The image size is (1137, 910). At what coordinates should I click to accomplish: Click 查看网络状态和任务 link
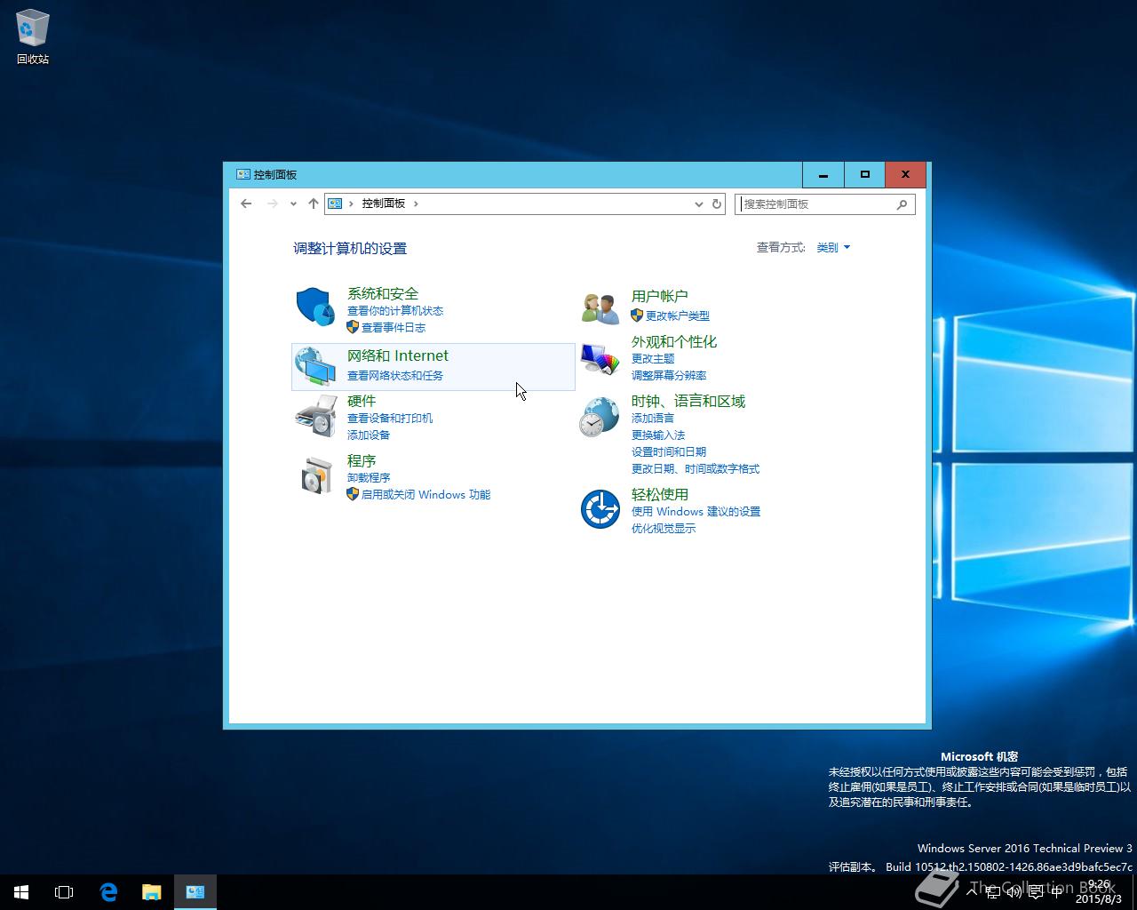[x=395, y=376]
